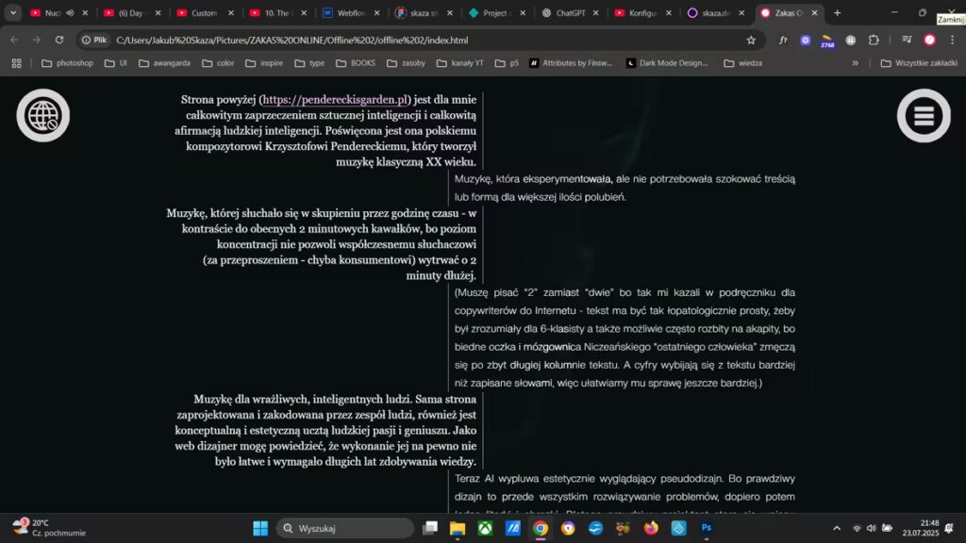This screenshot has width=966, height=543.
Task: Open a new browser tab
Action: [837, 13]
